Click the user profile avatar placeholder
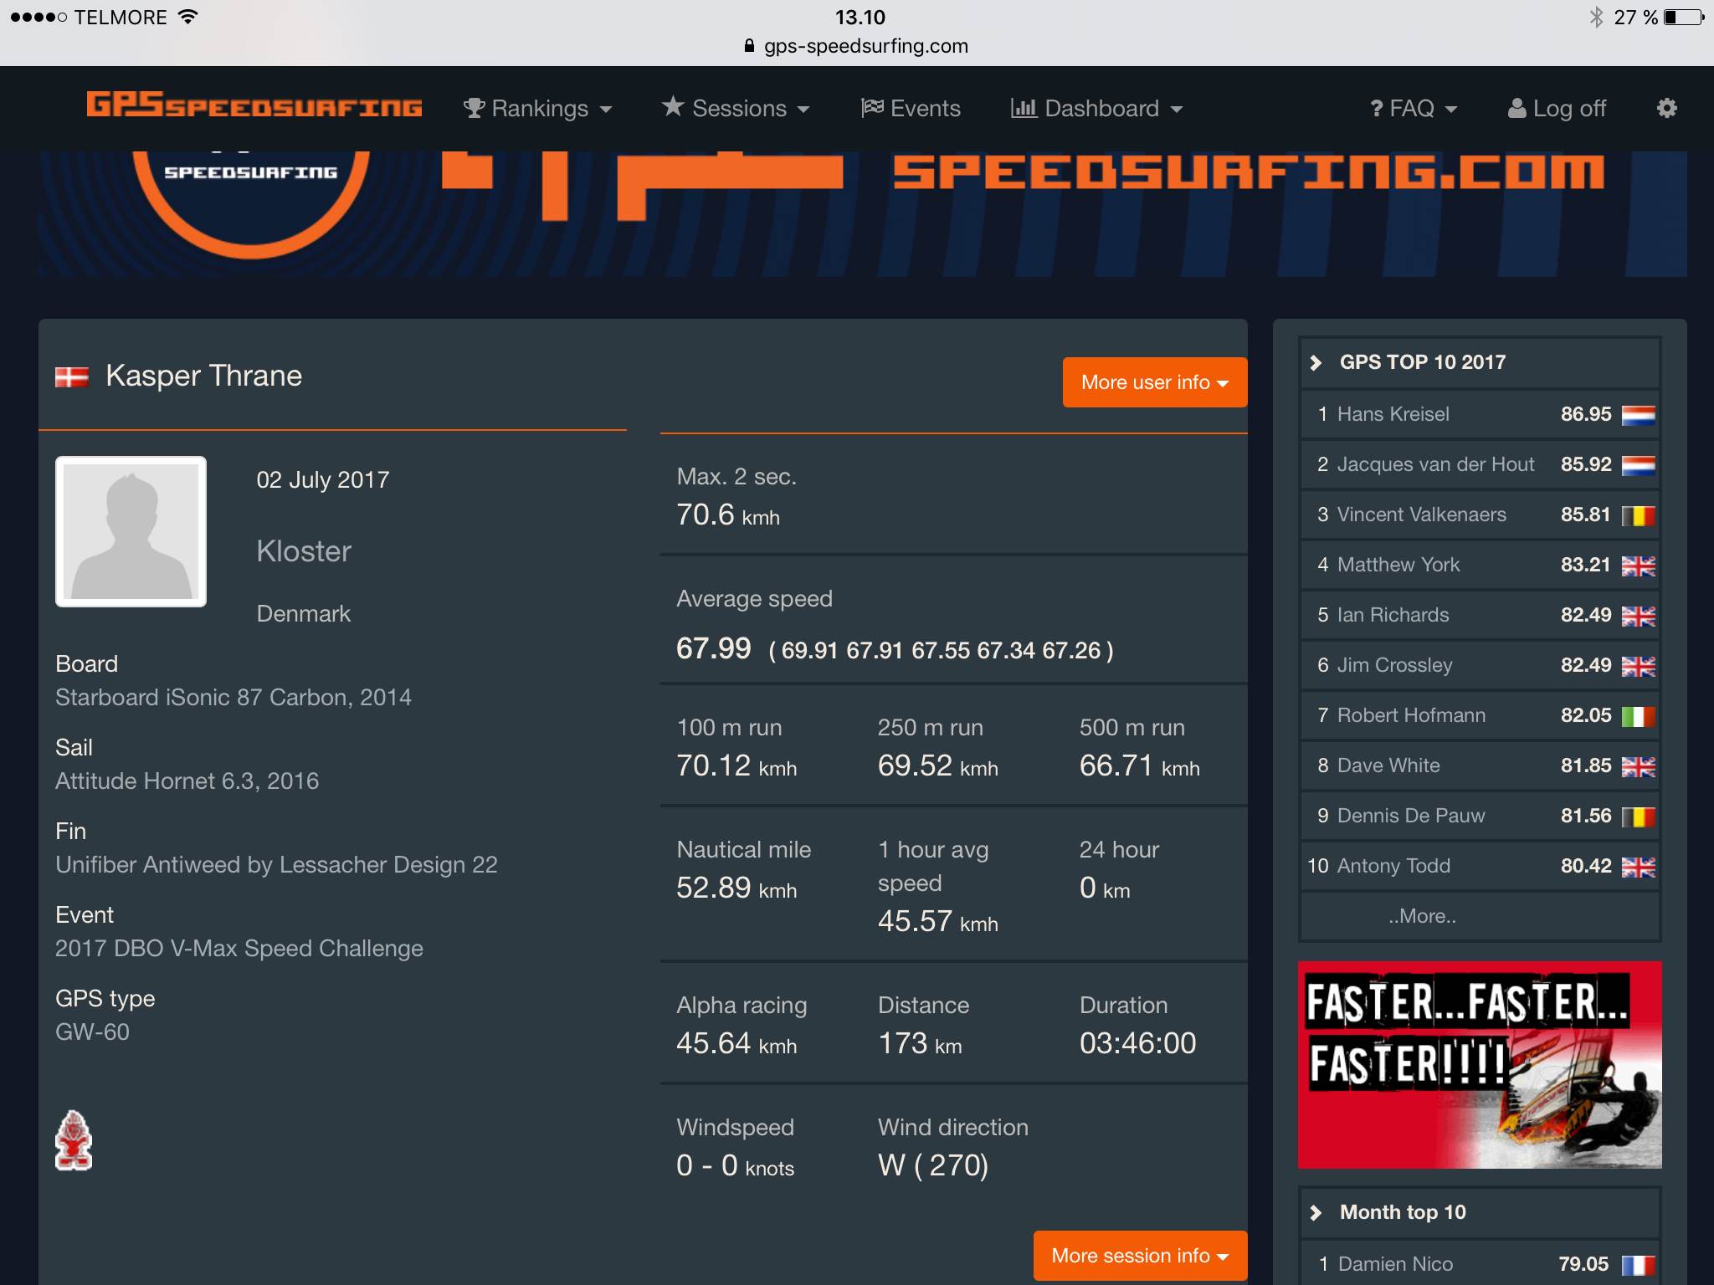 coord(131,531)
